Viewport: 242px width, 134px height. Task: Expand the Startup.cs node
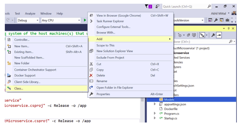(155, 118)
